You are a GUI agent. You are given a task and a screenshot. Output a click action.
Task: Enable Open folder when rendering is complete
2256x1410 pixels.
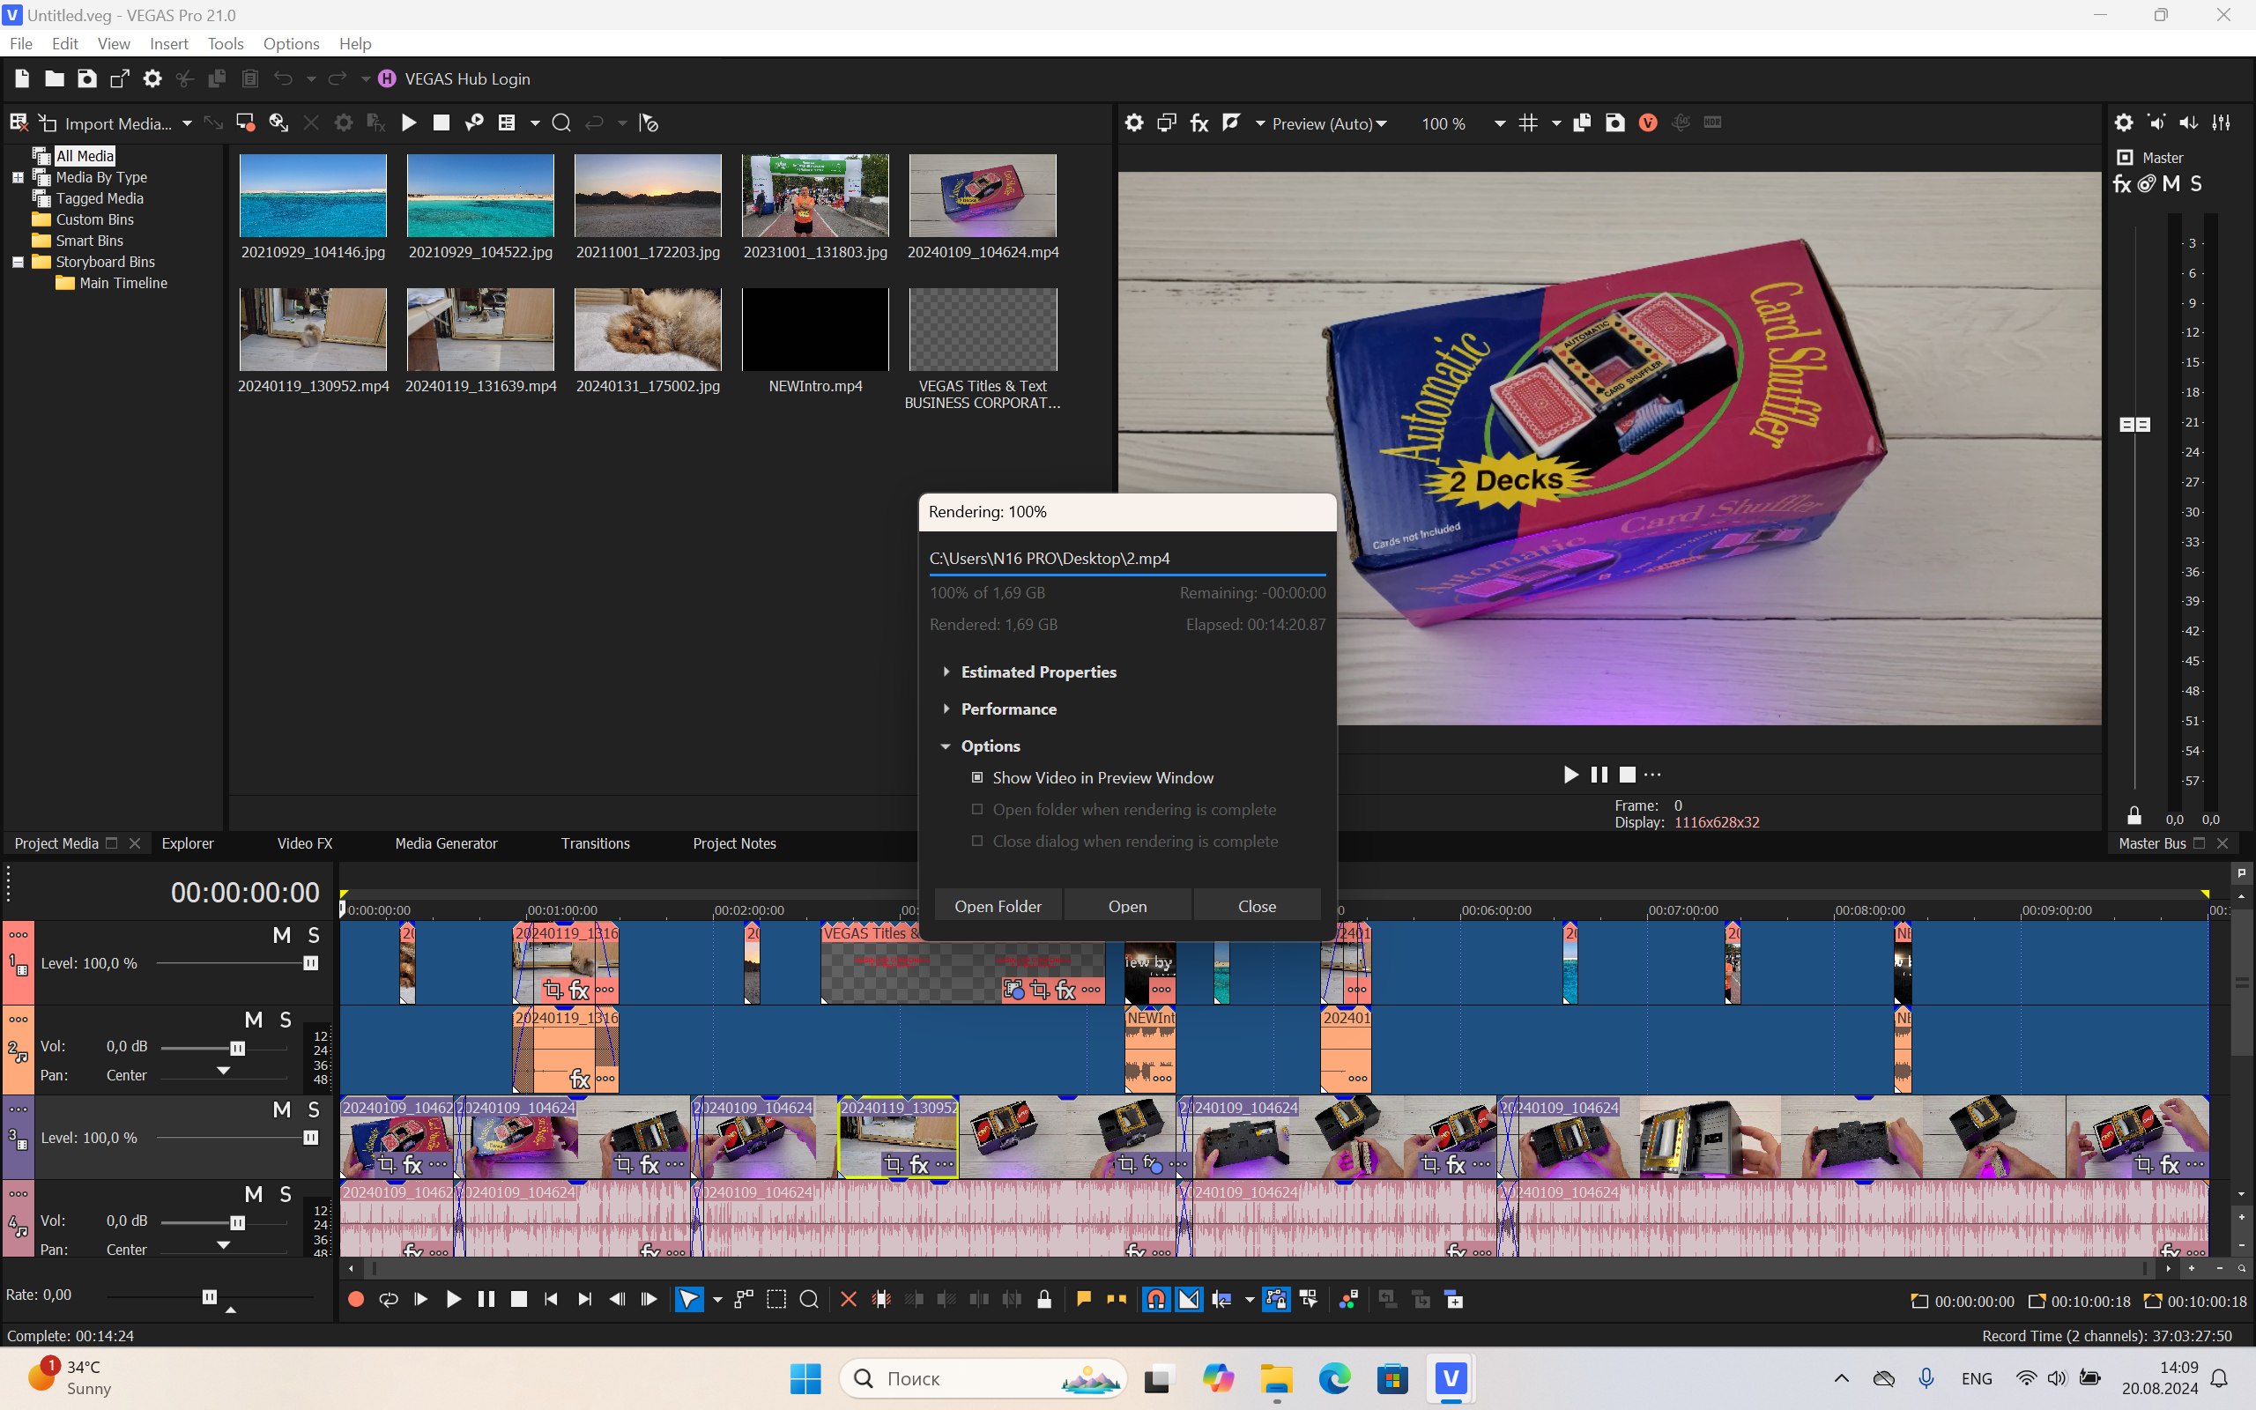point(976,809)
